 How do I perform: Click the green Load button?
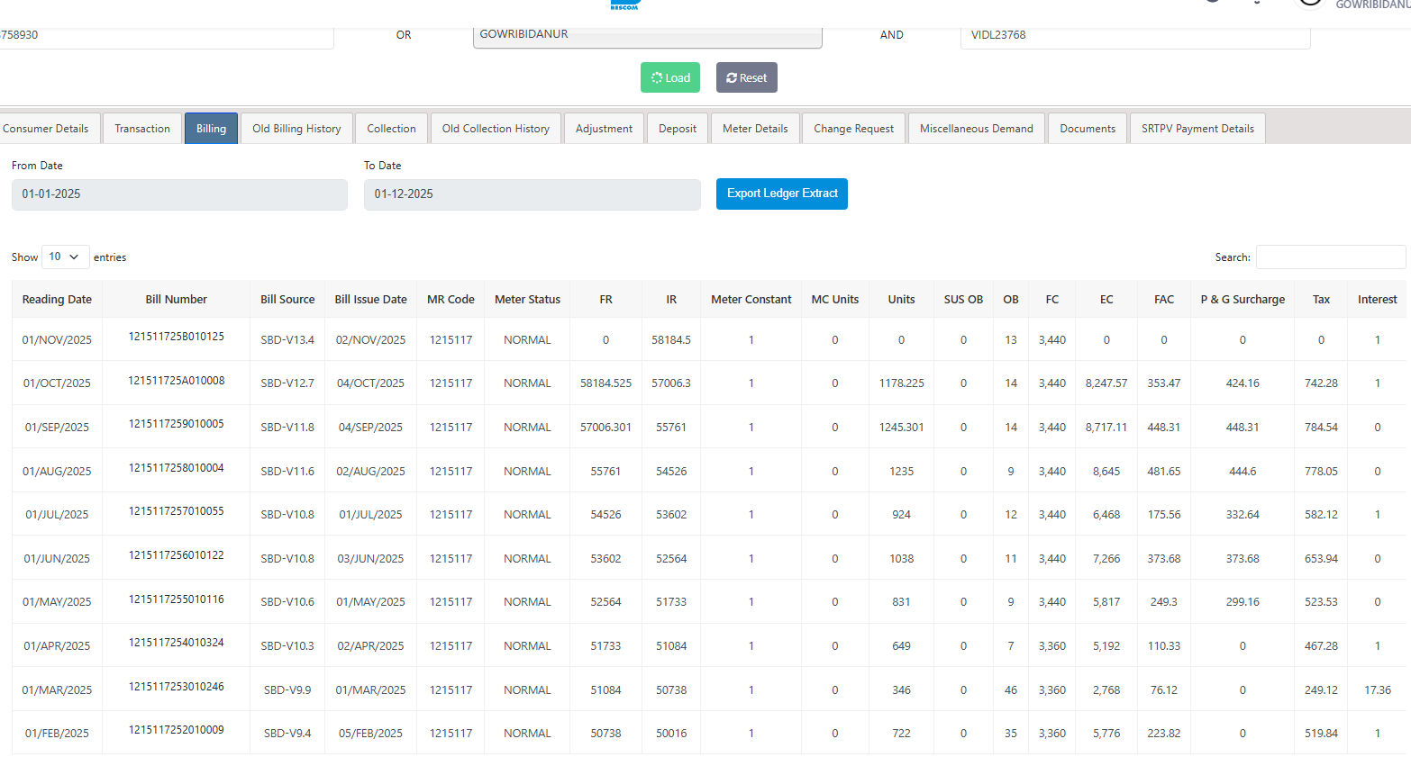click(x=669, y=77)
